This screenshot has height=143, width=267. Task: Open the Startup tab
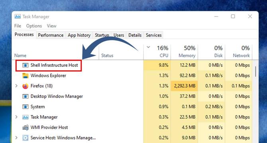pyautogui.click(x=102, y=35)
